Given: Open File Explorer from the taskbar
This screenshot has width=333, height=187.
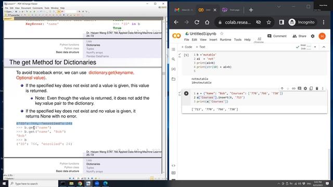Looking at the screenshot, I should (71, 183).
